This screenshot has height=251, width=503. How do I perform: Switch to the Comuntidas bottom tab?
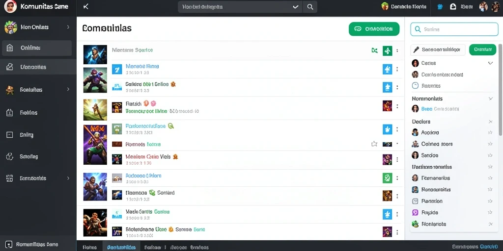click(x=121, y=247)
